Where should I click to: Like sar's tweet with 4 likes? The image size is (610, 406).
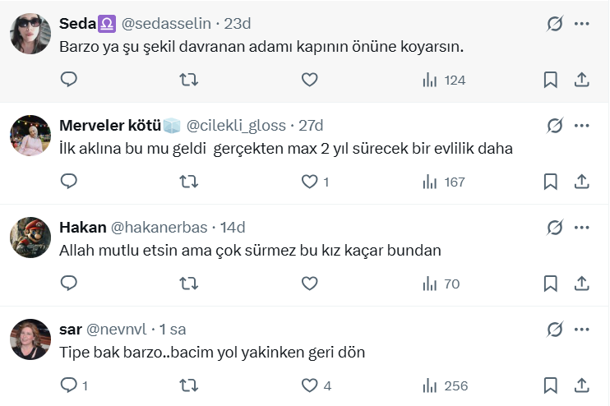point(309,385)
